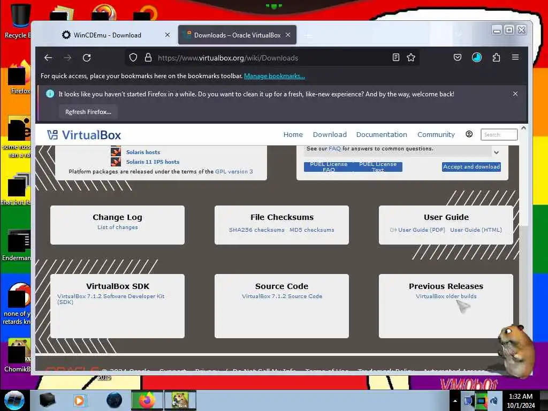Click the taskbar clock showing 1:32 AM

(520, 401)
